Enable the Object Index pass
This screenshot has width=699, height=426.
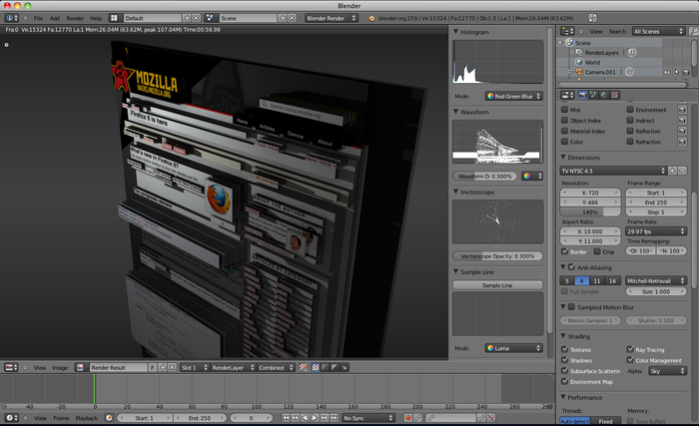tap(564, 121)
